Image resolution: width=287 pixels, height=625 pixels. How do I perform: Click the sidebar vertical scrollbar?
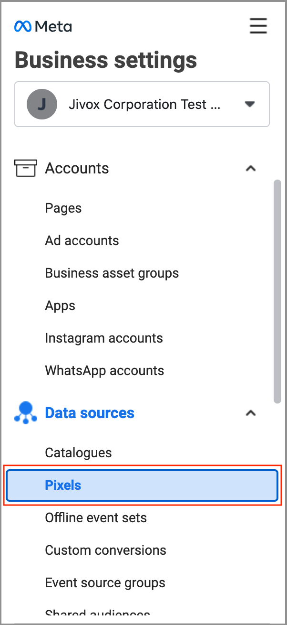tap(277, 291)
